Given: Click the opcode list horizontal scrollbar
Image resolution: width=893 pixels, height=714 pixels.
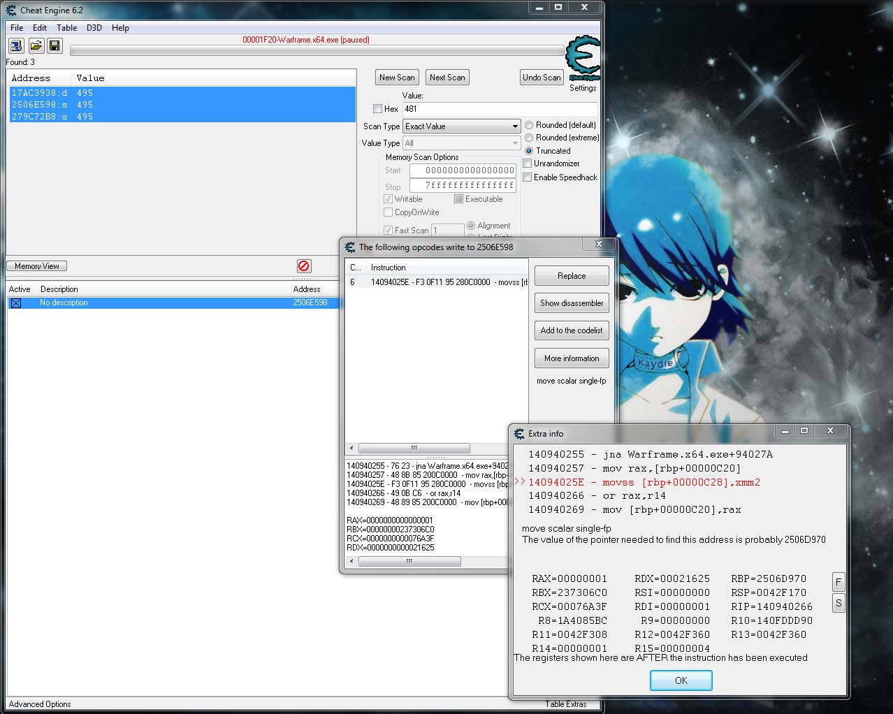Looking at the screenshot, I should coord(414,448).
